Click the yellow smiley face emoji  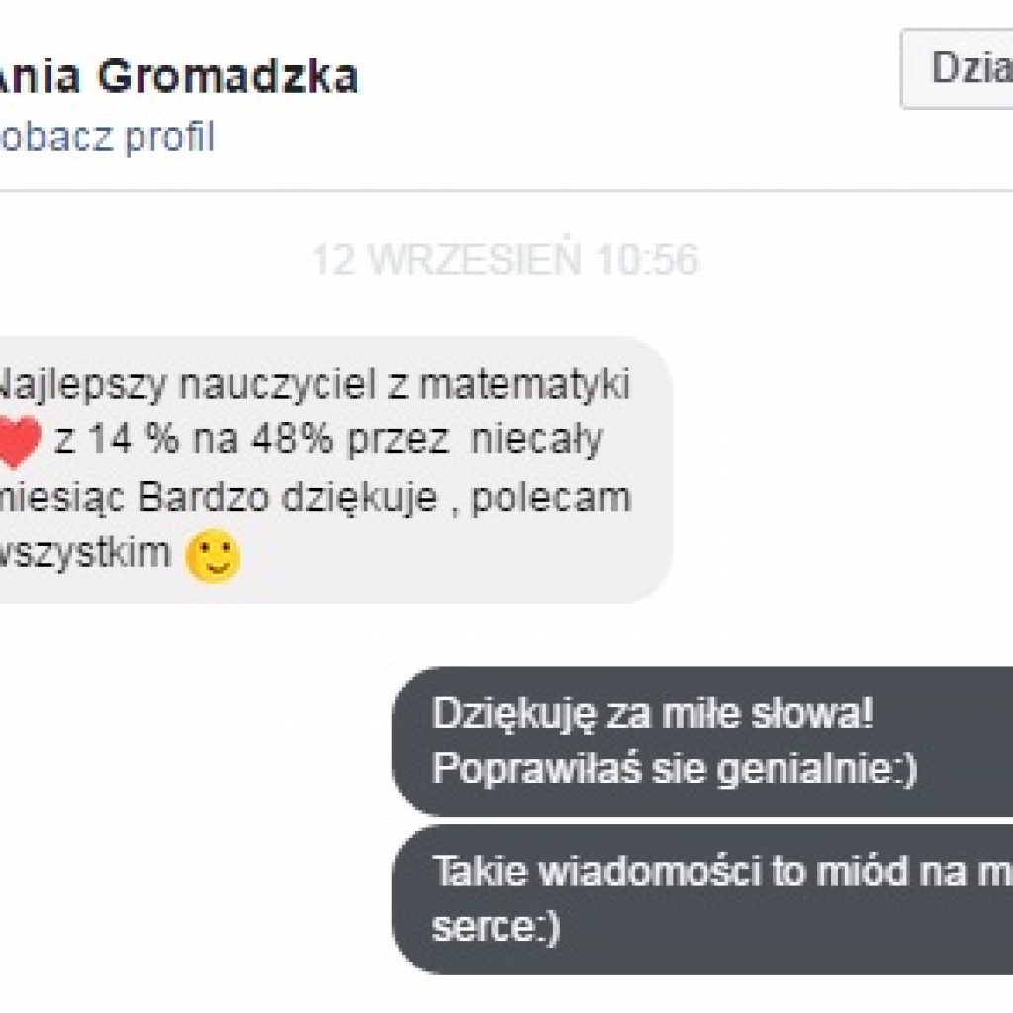[x=213, y=556]
